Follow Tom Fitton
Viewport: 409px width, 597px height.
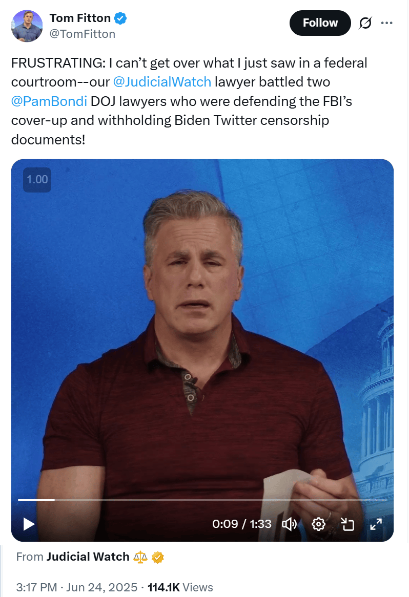pos(320,23)
